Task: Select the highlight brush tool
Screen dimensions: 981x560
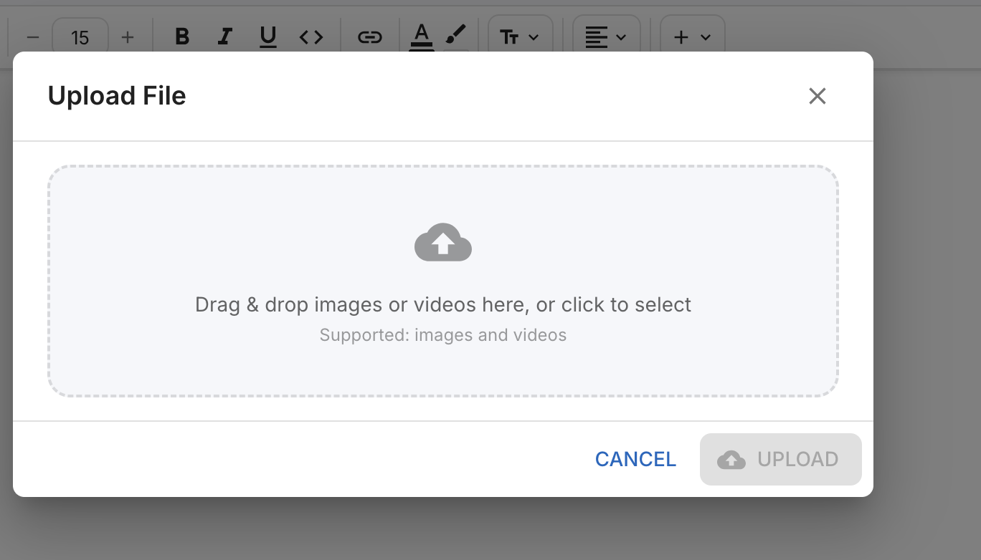Action: (456, 35)
